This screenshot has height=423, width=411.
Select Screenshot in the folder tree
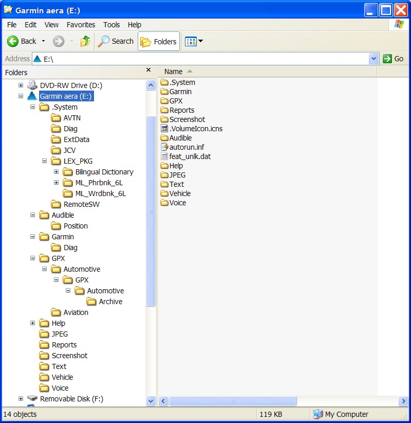tap(69, 356)
